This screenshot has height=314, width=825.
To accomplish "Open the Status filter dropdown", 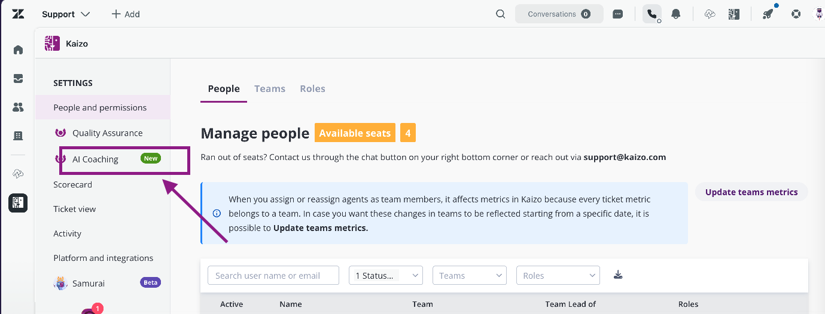I will 386,275.
